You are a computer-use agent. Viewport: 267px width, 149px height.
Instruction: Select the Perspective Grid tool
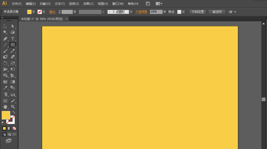pos(13,75)
